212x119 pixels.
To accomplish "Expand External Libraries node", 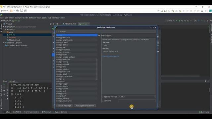I will (3, 43).
